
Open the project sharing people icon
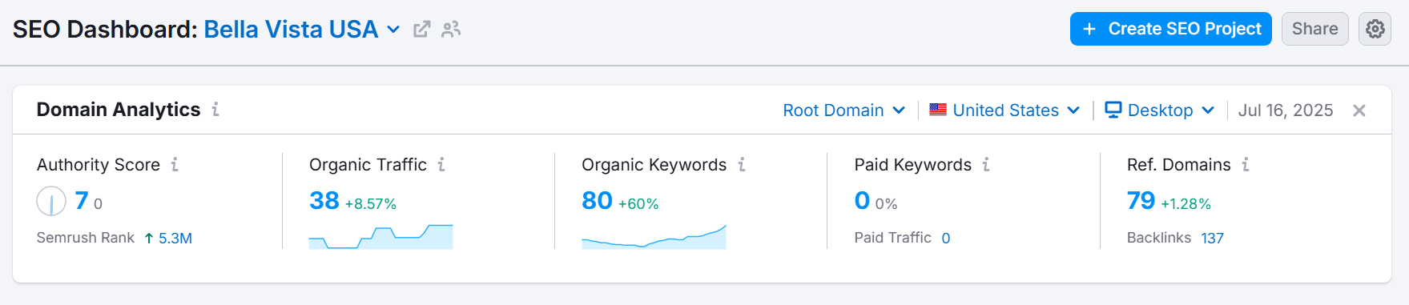pyautogui.click(x=451, y=30)
